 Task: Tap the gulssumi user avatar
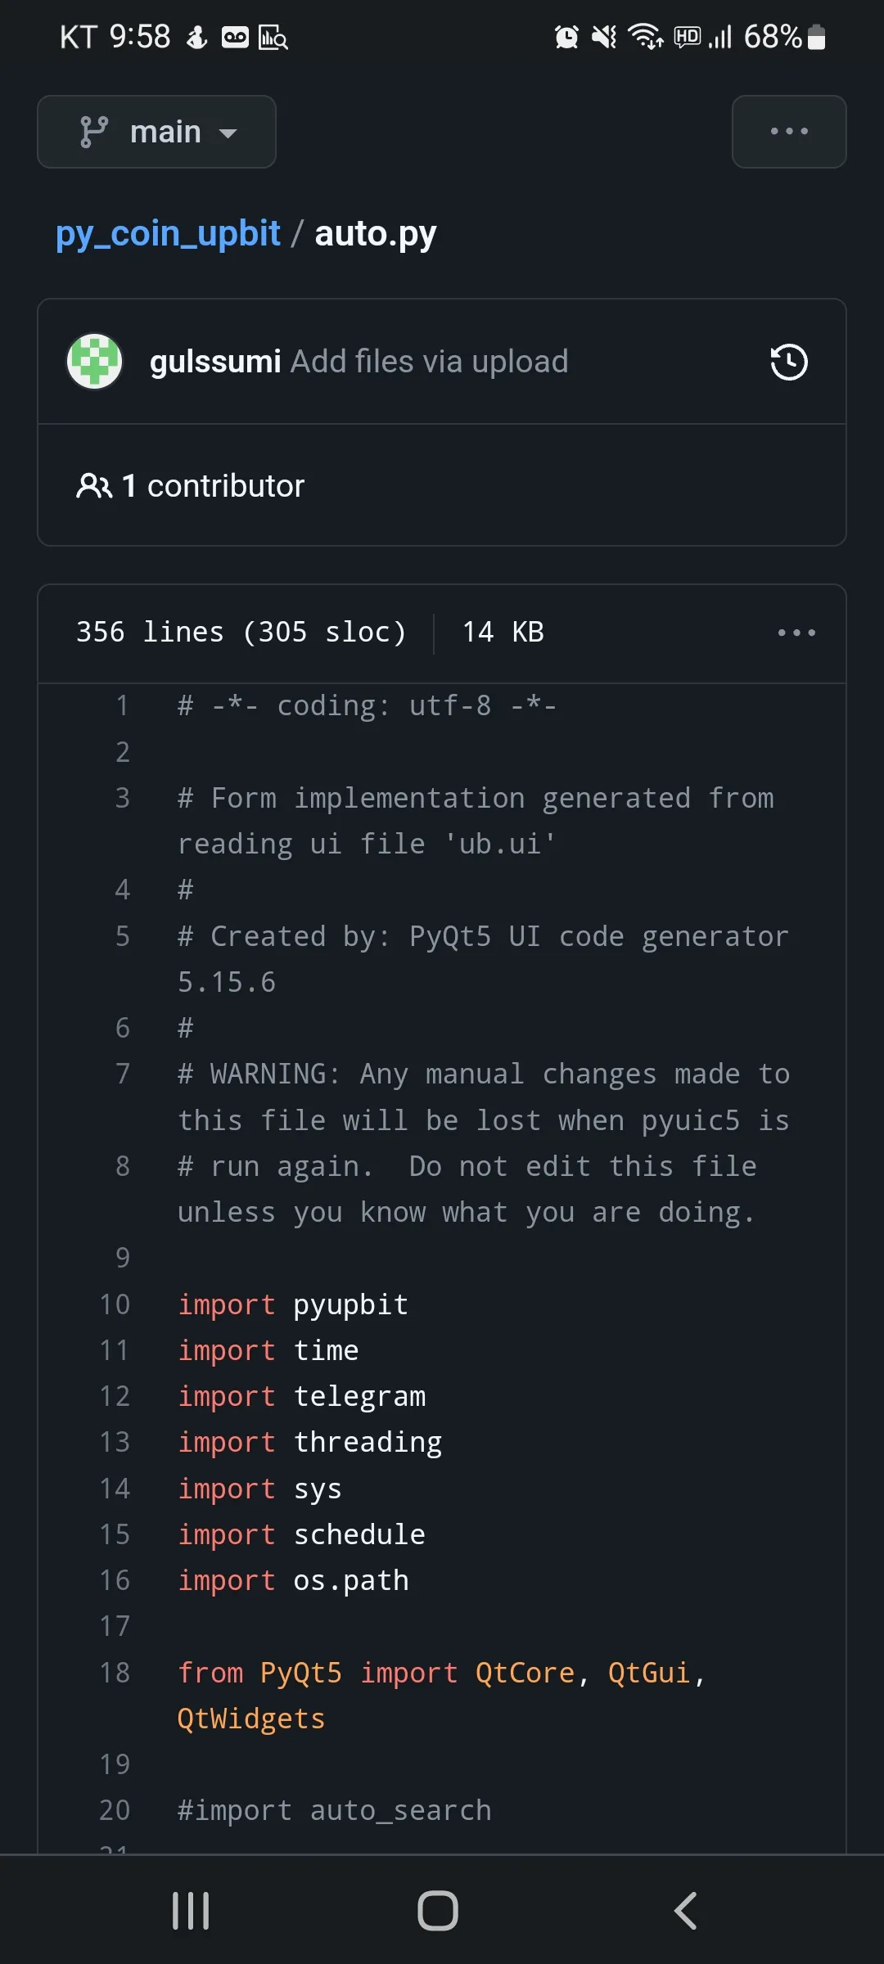[95, 362]
